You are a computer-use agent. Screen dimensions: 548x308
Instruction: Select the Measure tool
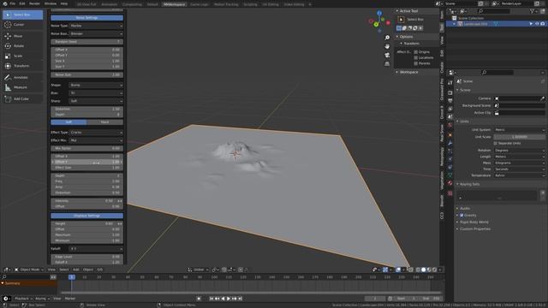pyautogui.click(x=23, y=87)
